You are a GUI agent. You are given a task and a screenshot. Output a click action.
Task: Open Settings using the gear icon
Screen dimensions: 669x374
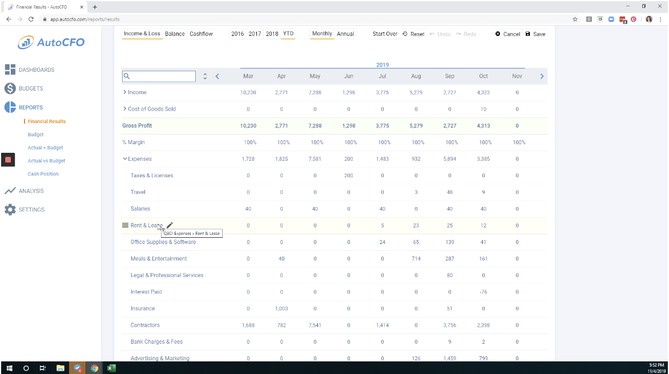pos(10,209)
